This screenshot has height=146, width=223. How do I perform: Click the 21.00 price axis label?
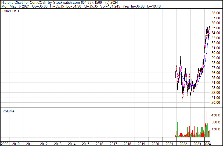(216, 98)
